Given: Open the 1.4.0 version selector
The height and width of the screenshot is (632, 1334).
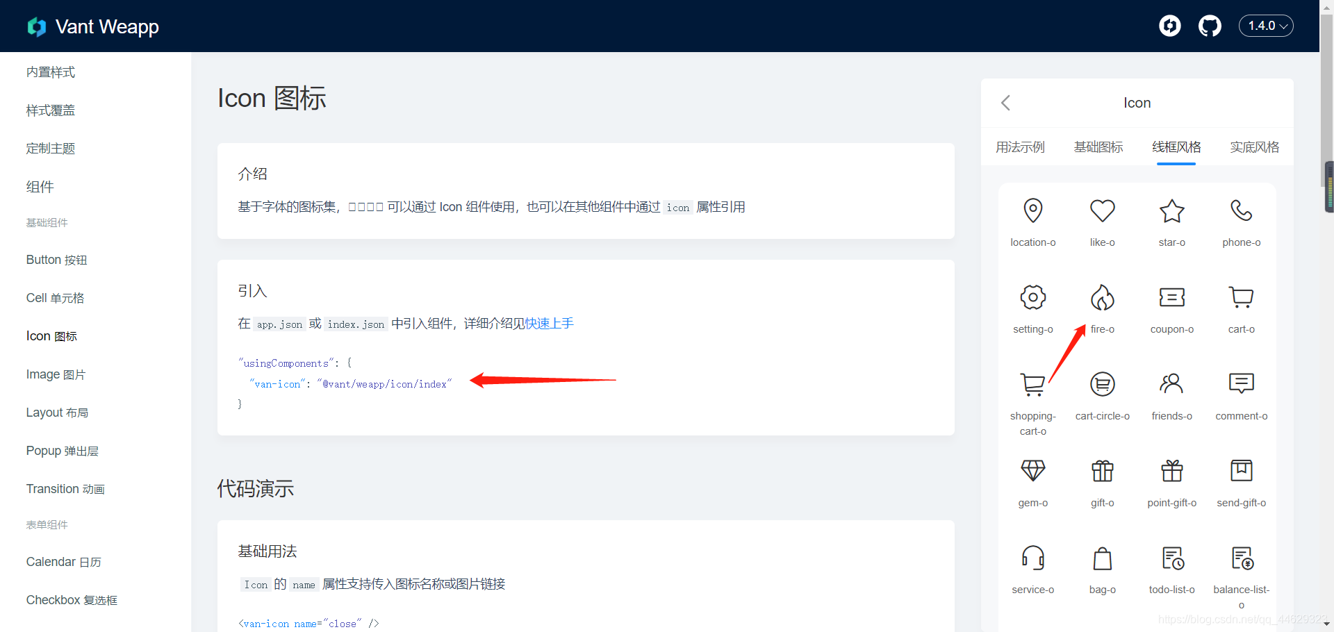Looking at the screenshot, I should 1266,26.
